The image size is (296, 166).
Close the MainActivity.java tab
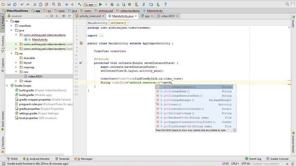(136, 16)
